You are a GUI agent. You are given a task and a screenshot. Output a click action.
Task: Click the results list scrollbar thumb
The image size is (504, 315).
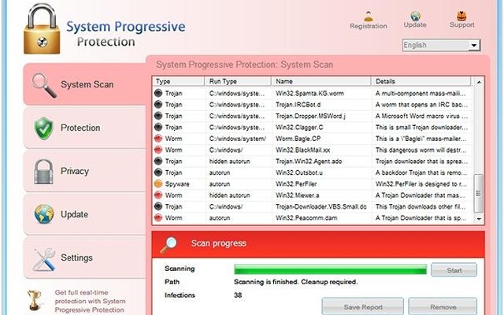479,193
